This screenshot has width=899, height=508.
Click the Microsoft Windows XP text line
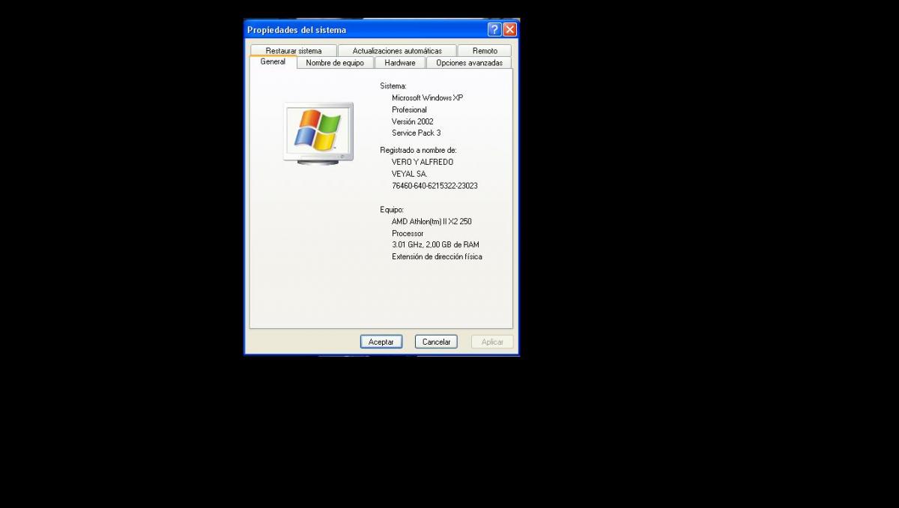427,98
